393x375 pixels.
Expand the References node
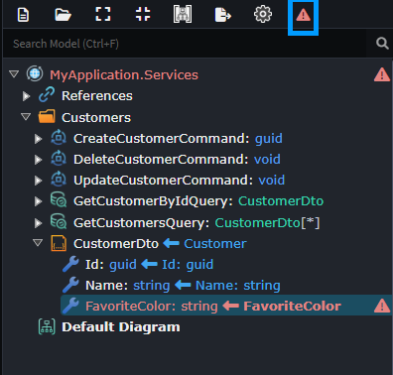26,96
